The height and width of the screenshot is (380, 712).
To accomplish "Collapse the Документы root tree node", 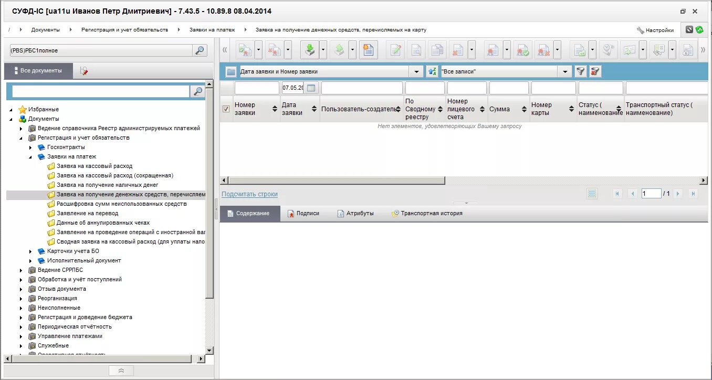I will (x=12, y=119).
